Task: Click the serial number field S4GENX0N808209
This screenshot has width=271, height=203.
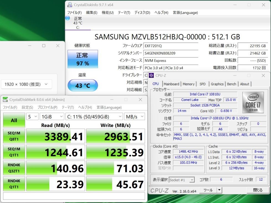Action: pyautogui.click(x=171, y=53)
